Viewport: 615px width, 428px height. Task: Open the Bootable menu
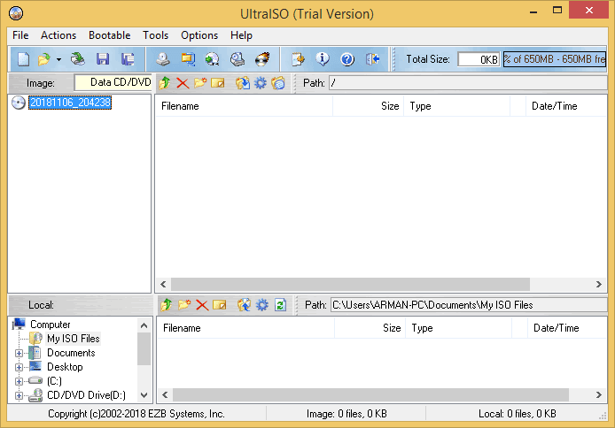click(x=109, y=35)
